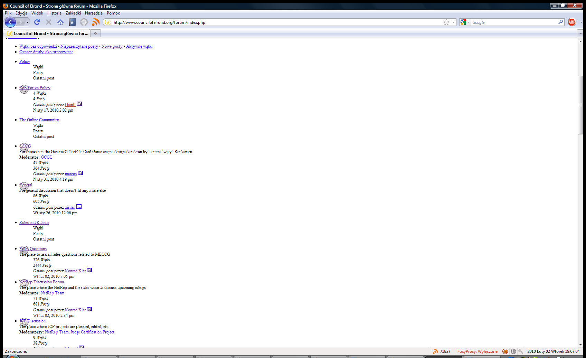Open the Adblock Plus dropdown arrow
The image size is (586, 358).
581,22
